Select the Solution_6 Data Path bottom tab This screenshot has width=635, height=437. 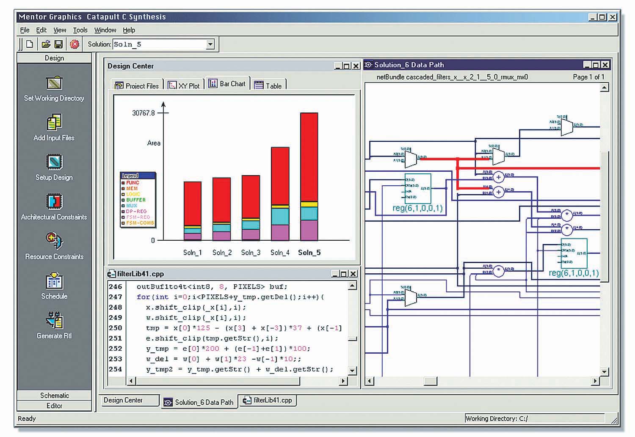coord(199,402)
